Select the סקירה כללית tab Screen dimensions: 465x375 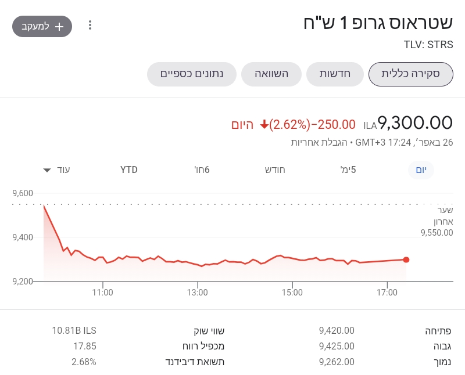410,74
